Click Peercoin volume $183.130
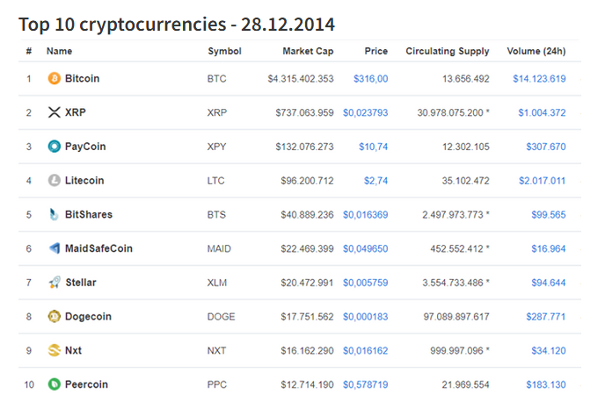Image resolution: width=605 pixels, height=409 pixels. tap(546, 384)
